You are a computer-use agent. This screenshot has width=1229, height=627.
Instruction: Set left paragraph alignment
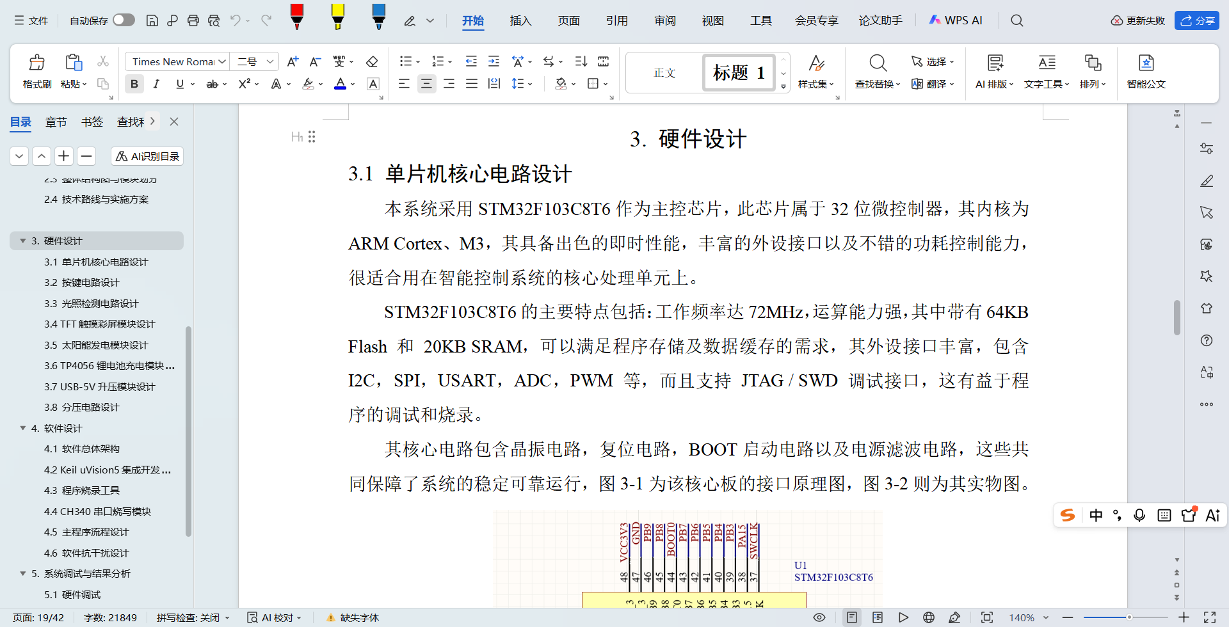pyautogui.click(x=404, y=84)
